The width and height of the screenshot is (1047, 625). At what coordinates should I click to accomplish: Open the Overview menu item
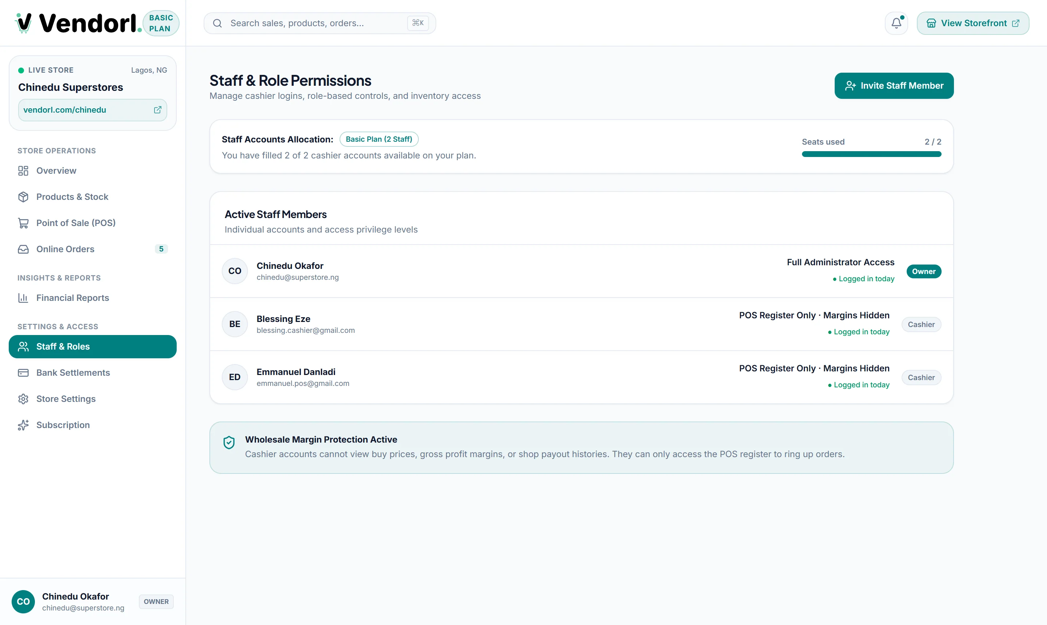point(93,170)
